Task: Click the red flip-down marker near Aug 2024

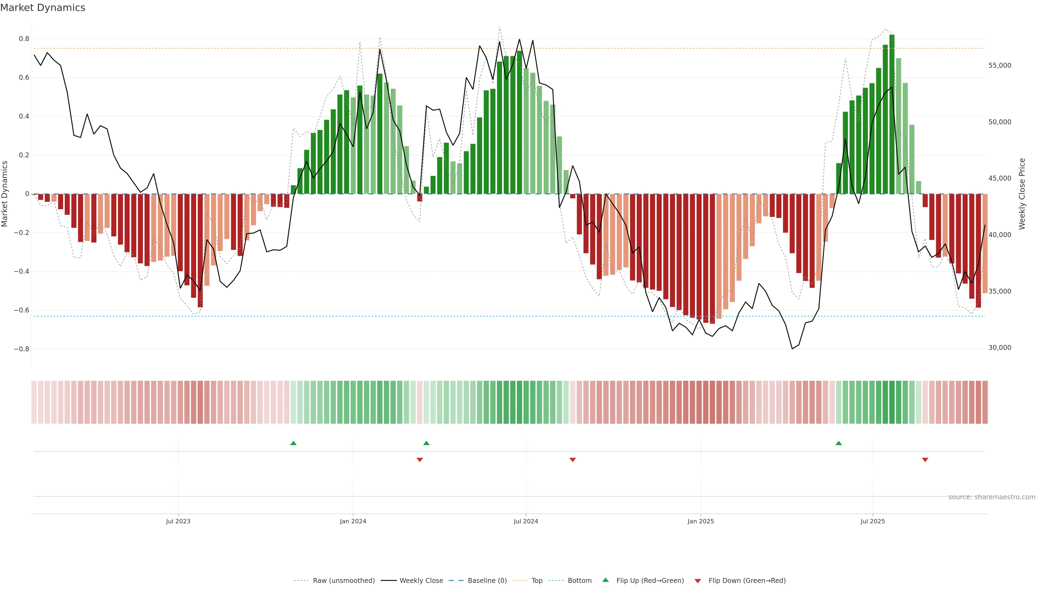Action: pyautogui.click(x=573, y=460)
